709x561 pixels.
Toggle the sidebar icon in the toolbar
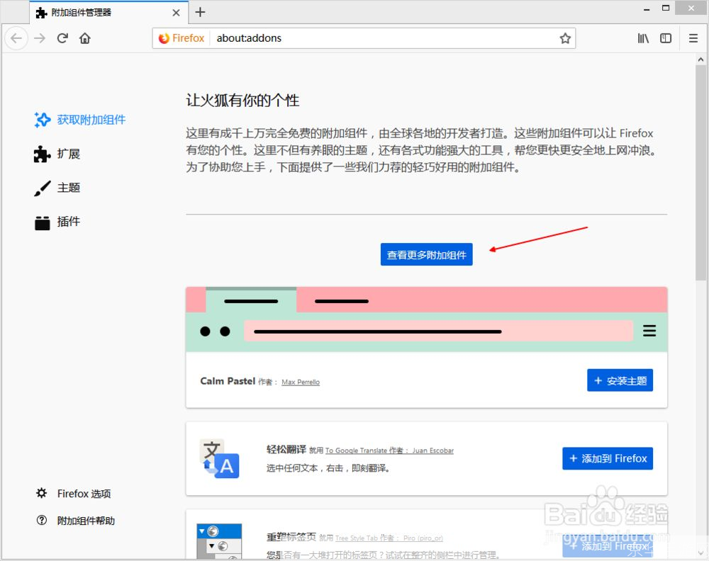666,38
